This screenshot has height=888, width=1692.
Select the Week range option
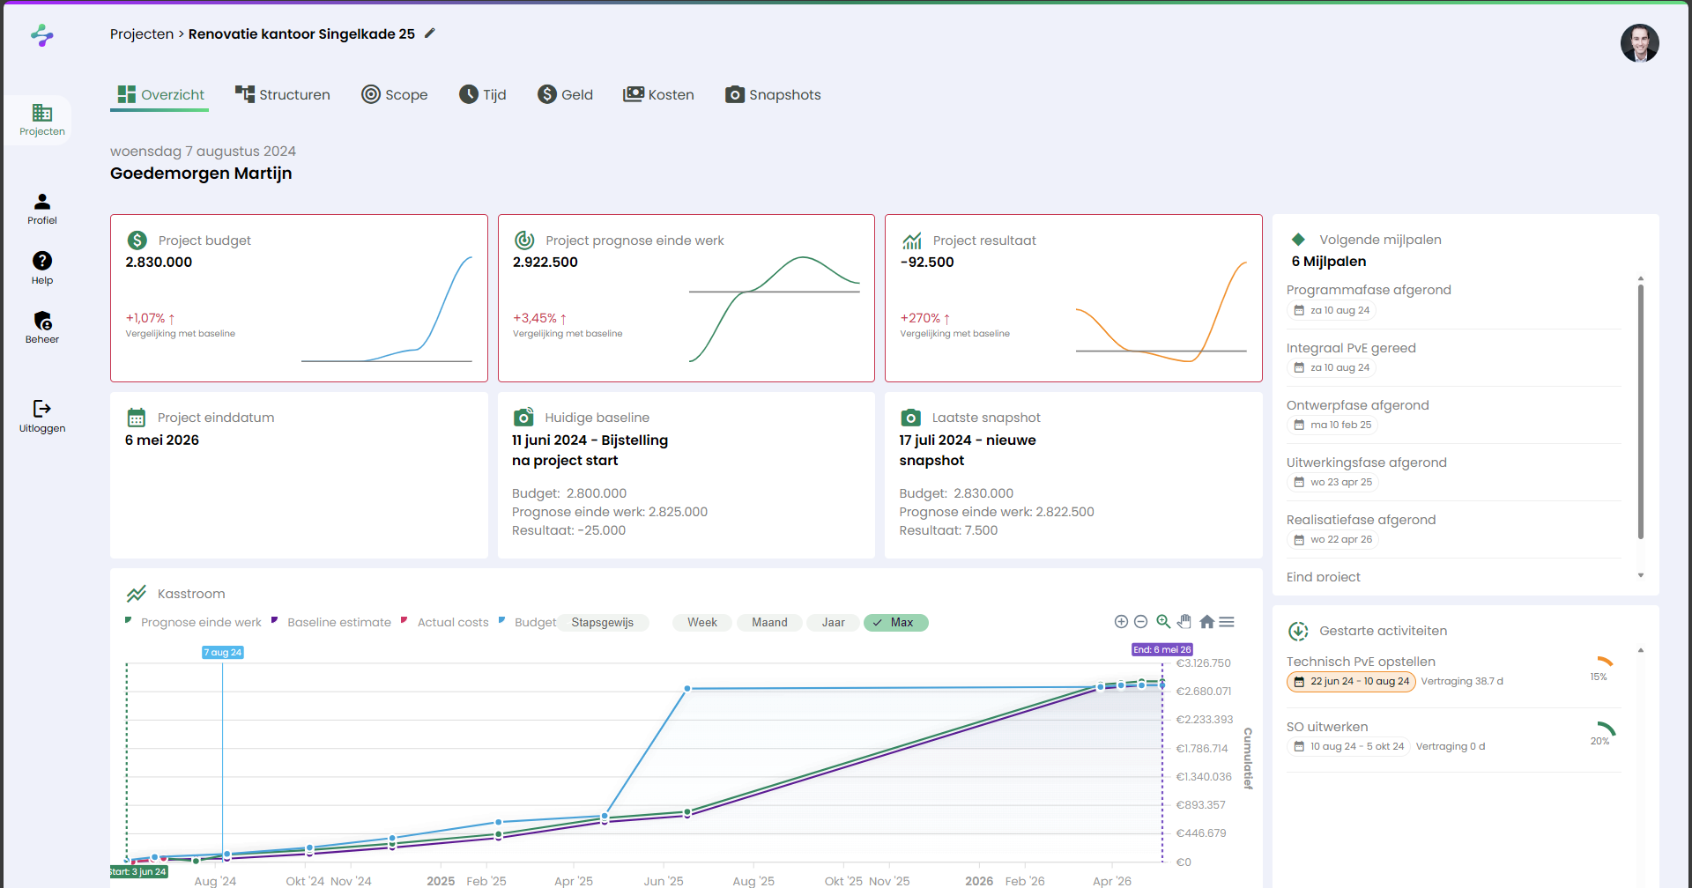pyautogui.click(x=702, y=622)
